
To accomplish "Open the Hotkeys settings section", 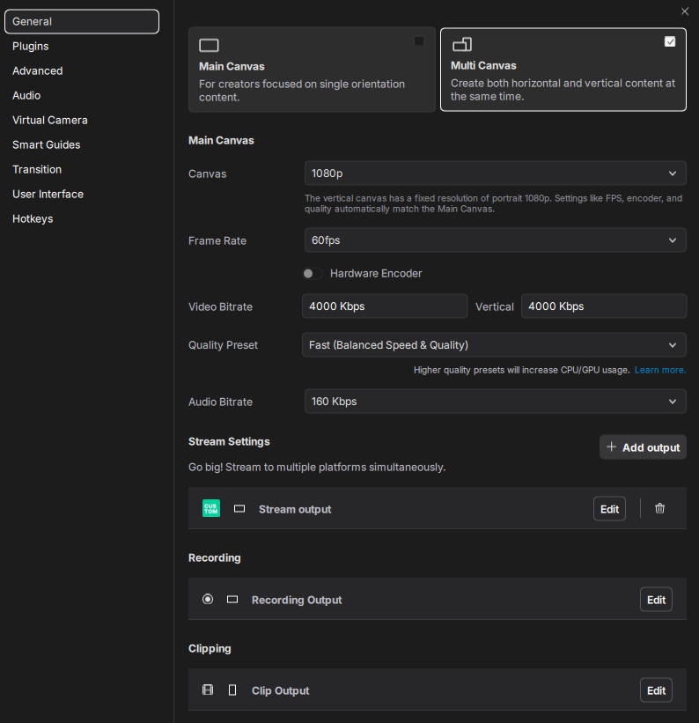I will tap(33, 219).
